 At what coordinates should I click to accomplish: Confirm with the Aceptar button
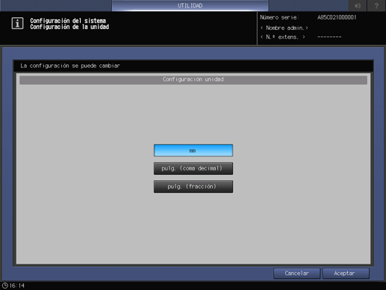(346, 274)
